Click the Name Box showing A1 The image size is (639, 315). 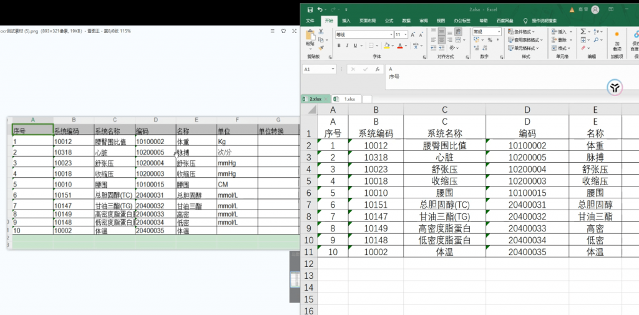tap(316, 69)
